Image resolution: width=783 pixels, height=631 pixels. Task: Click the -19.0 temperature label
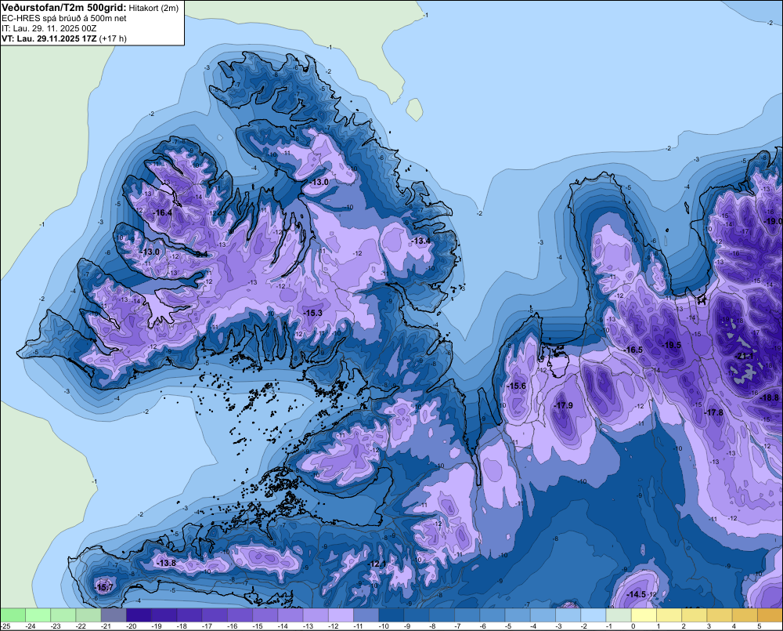[x=774, y=221]
